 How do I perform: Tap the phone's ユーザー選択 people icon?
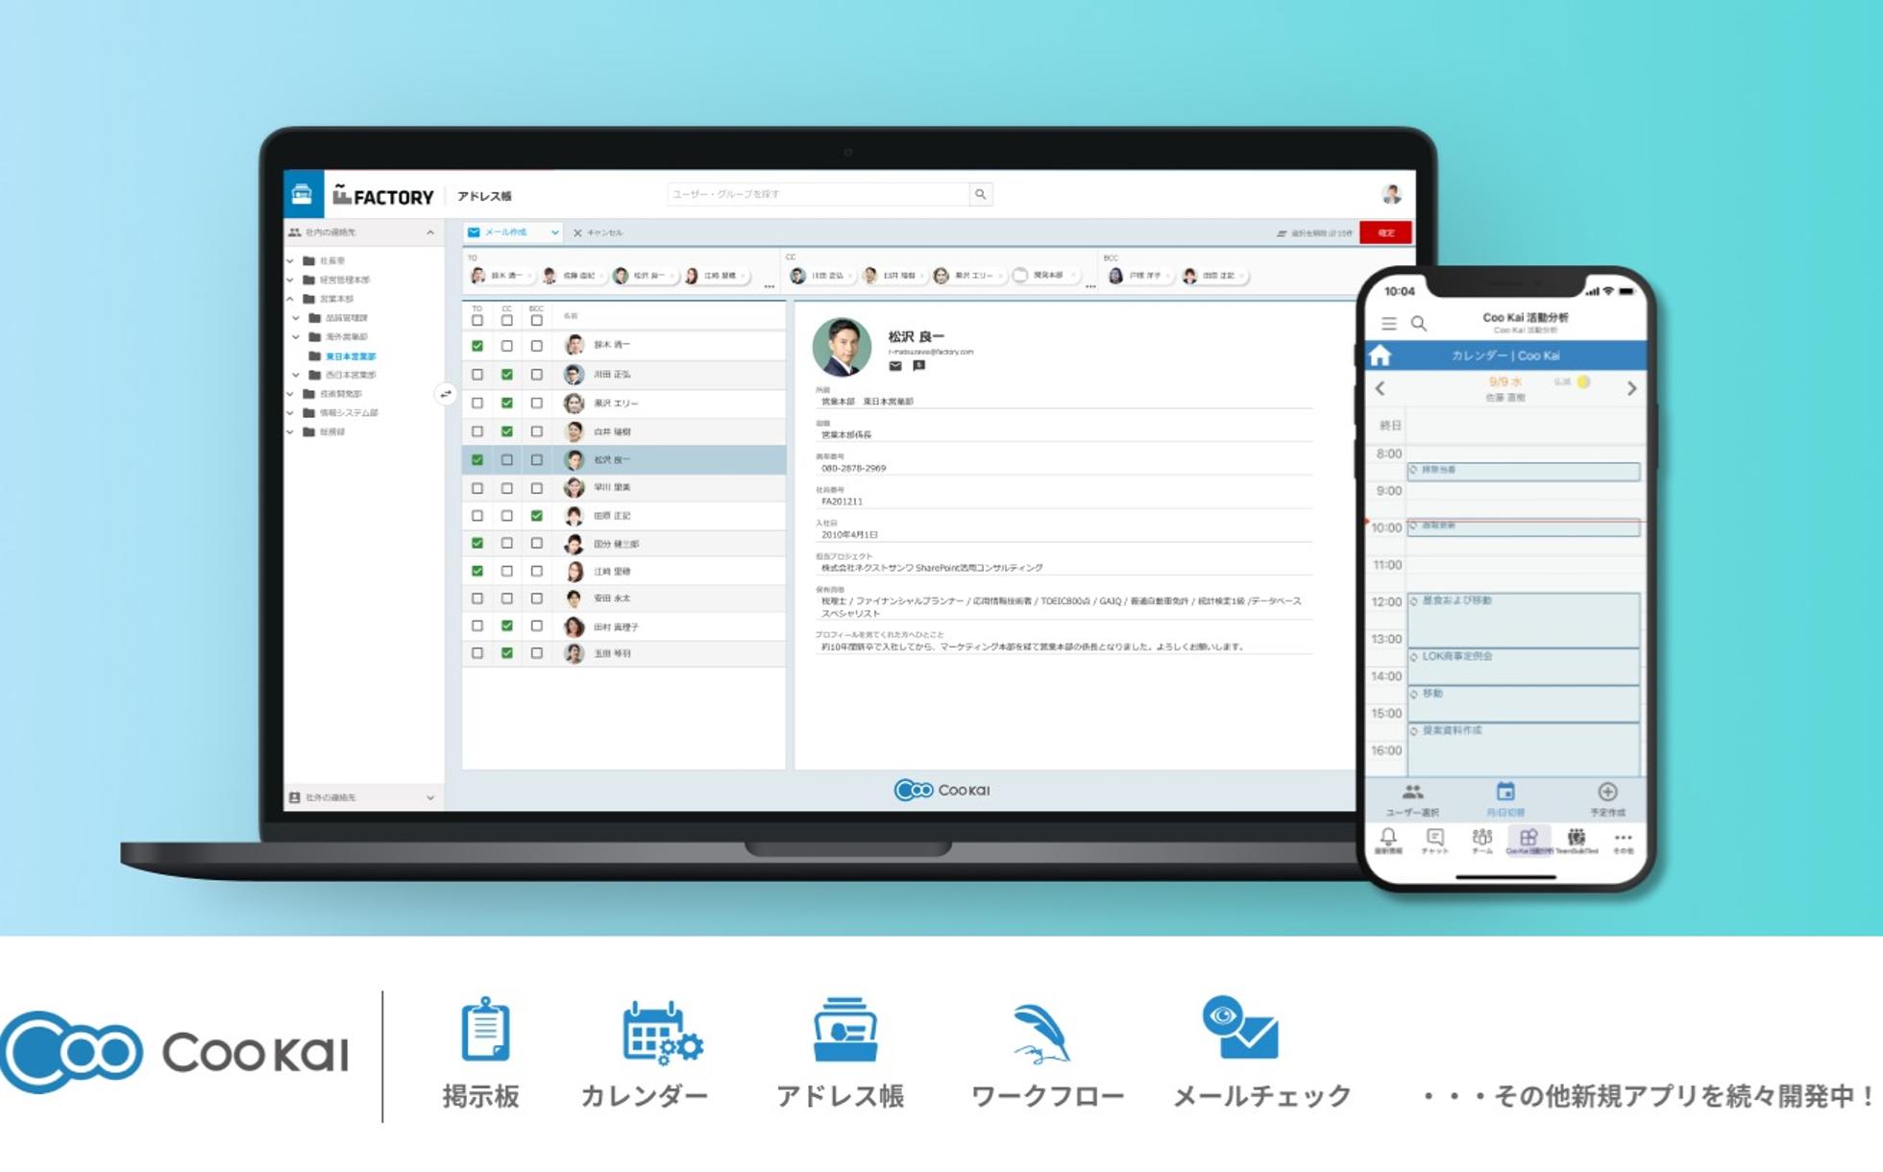pos(1412,793)
